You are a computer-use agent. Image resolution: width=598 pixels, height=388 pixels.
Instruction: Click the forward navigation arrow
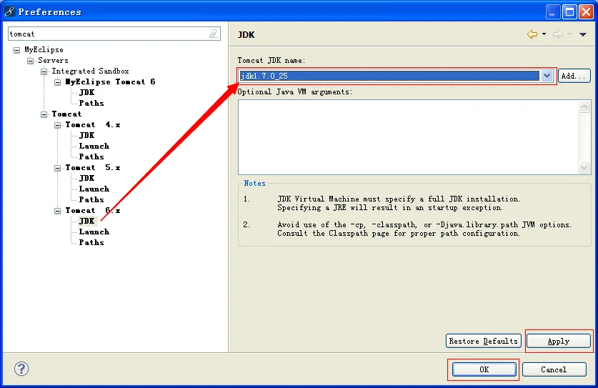[x=557, y=34]
